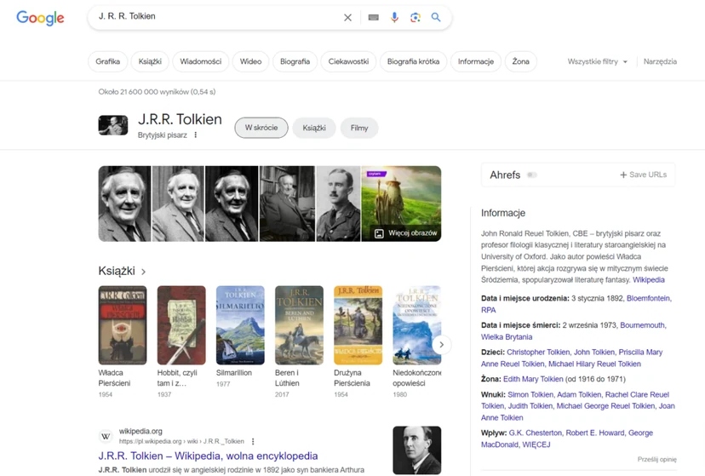
Task: Select the Biografia krótka filter chip
Action: point(413,61)
